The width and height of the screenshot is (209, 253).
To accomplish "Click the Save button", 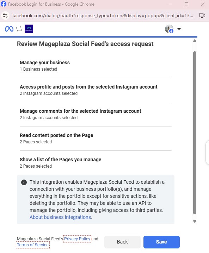I will [x=161, y=242].
